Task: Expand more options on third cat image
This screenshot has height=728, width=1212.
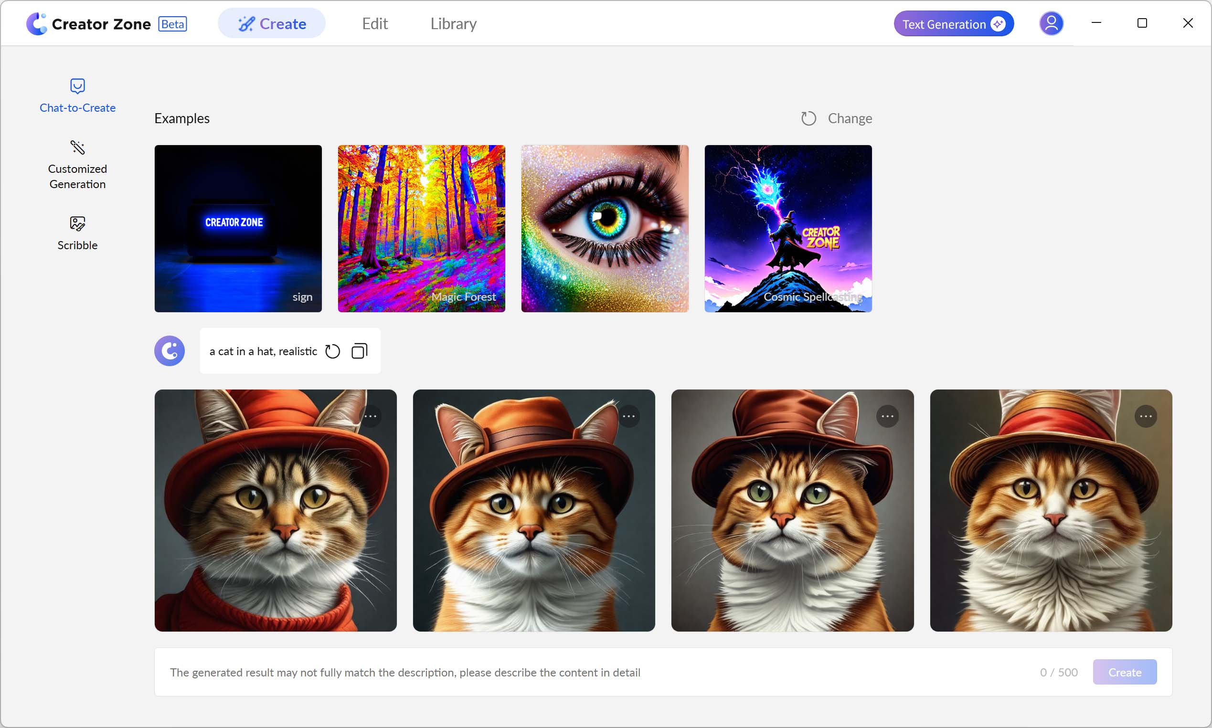Action: click(887, 416)
